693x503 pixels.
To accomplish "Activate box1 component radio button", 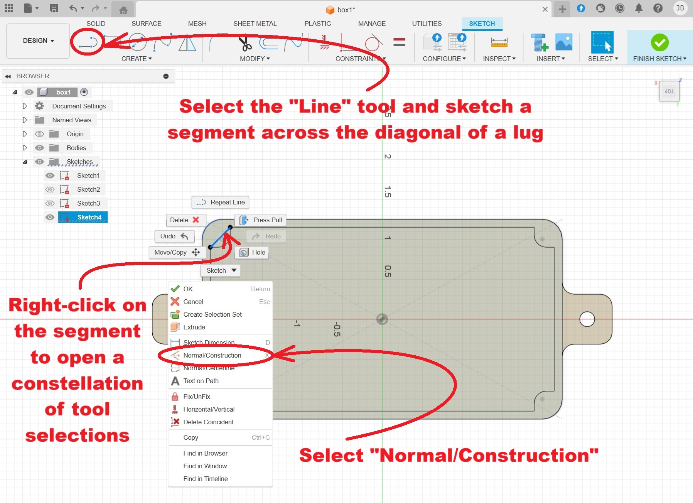I will [84, 92].
